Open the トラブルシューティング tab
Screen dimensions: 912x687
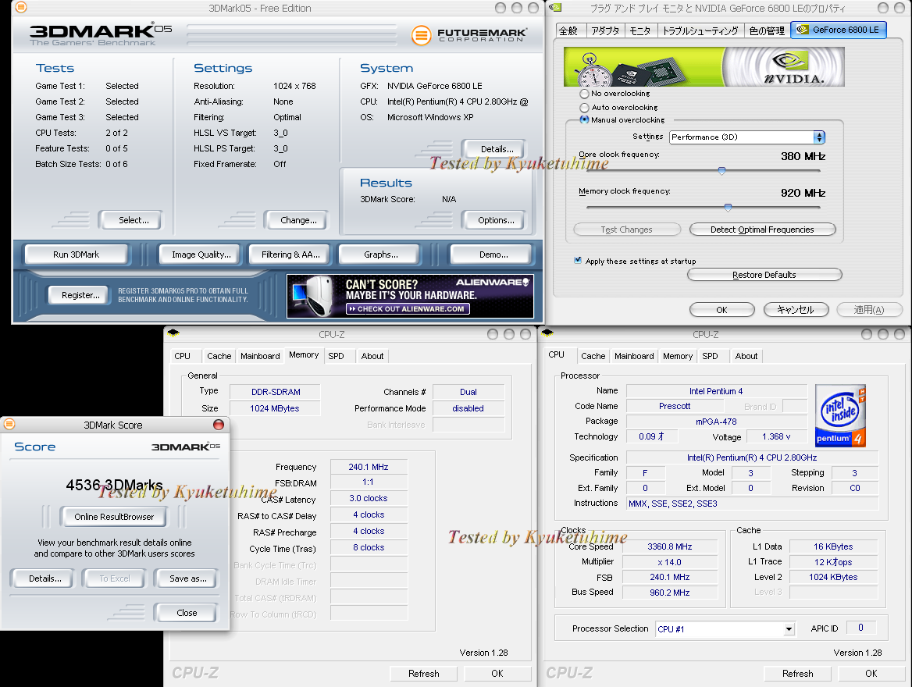[700, 30]
